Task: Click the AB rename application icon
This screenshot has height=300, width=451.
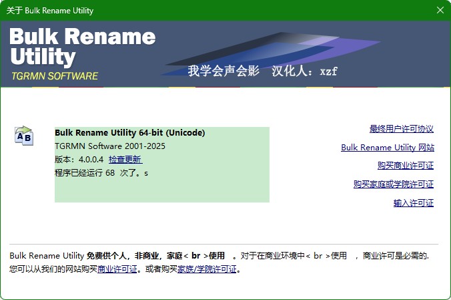Action: pos(24,136)
